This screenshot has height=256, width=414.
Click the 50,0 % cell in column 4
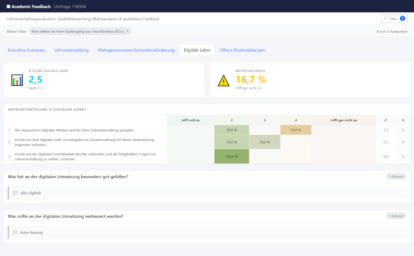pos(295,130)
